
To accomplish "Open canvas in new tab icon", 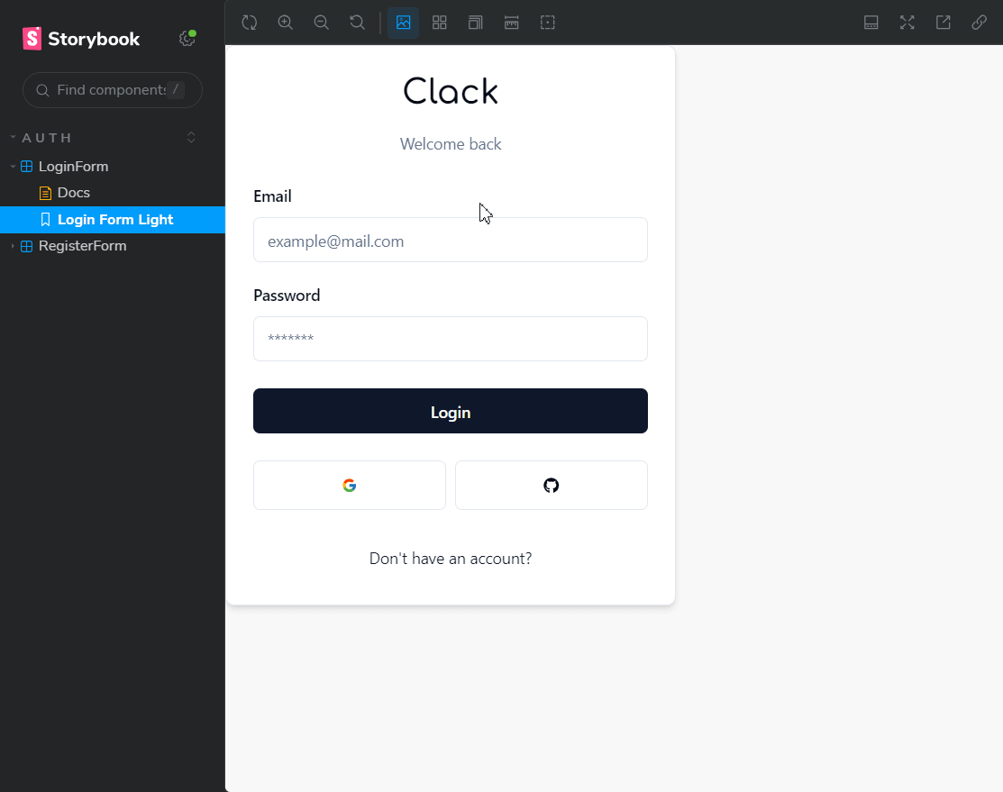I will [x=943, y=23].
